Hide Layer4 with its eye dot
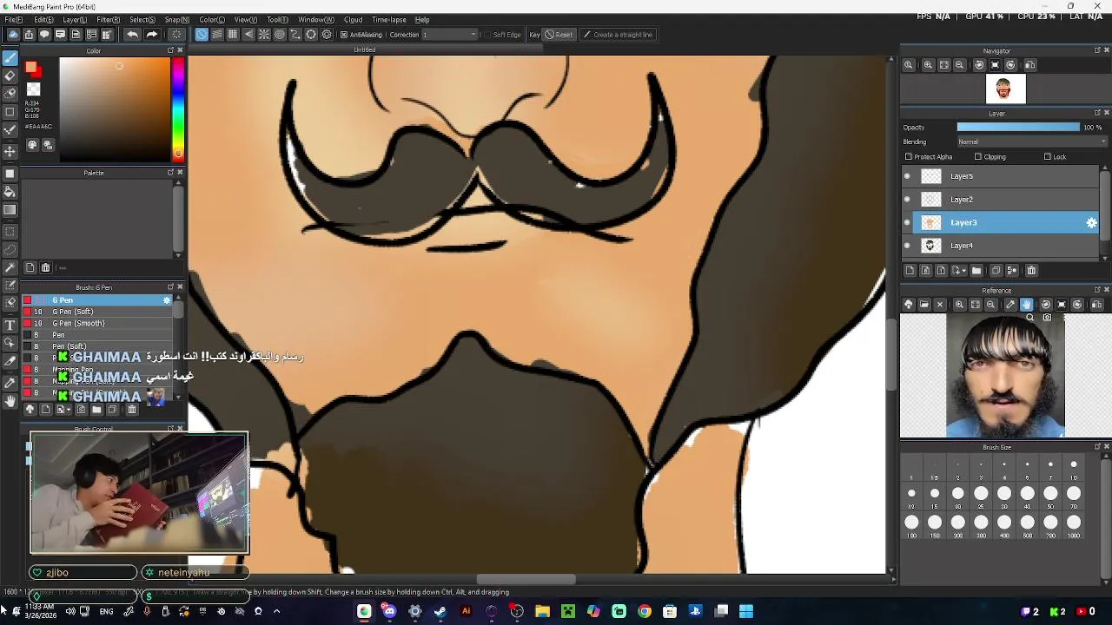Image resolution: width=1112 pixels, height=625 pixels. coord(907,246)
